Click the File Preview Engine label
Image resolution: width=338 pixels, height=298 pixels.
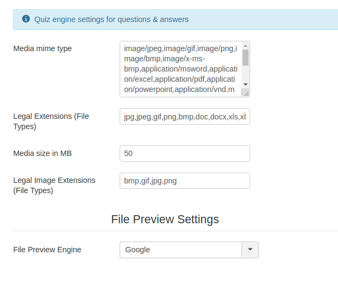pos(47,250)
